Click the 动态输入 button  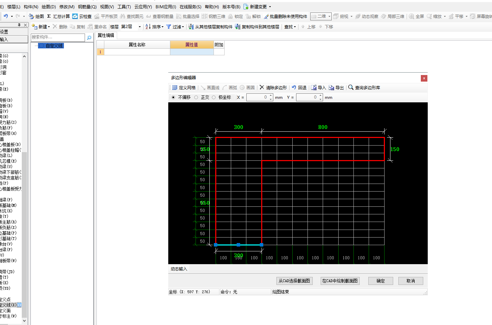179,269
